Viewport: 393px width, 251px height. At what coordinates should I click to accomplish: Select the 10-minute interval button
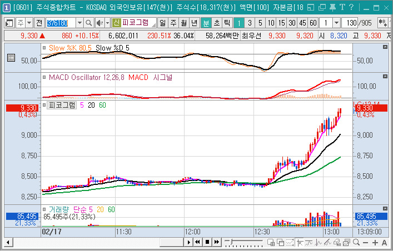coord(271,23)
